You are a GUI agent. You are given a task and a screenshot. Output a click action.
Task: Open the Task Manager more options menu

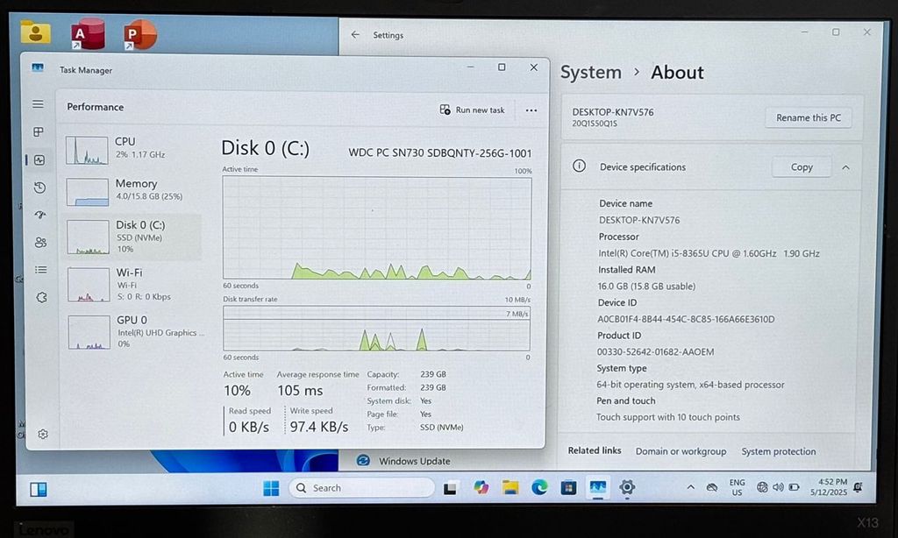tap(531, 110)
